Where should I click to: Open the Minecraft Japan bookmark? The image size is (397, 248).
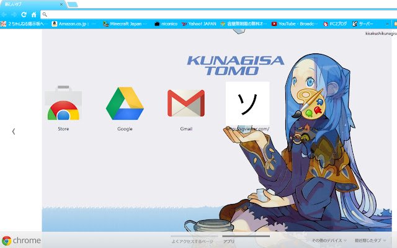(x=125, y=24)
